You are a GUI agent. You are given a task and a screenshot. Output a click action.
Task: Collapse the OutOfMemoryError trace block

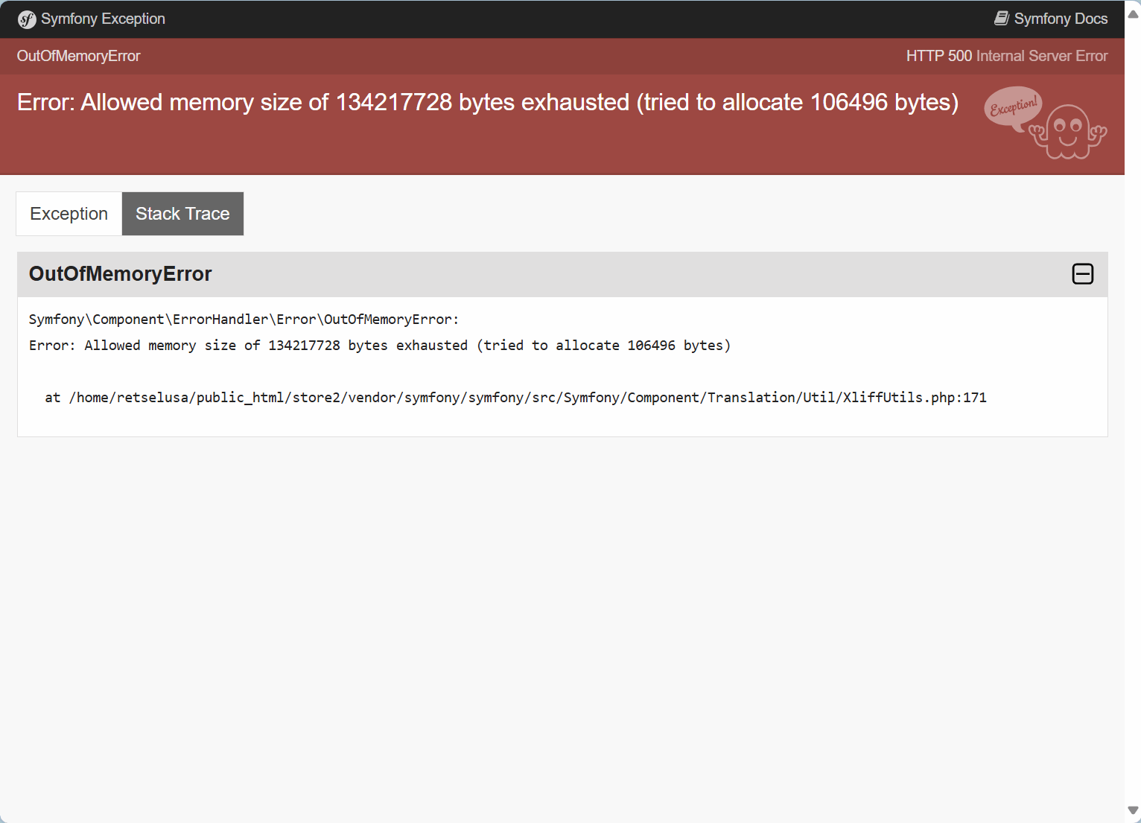[1083, 274]
